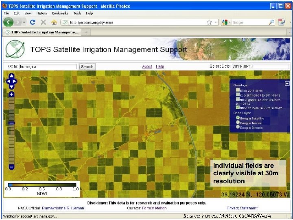Screen dimensions: 293x220
Task: Click the Earth banner image
Action: pos(232,49)
